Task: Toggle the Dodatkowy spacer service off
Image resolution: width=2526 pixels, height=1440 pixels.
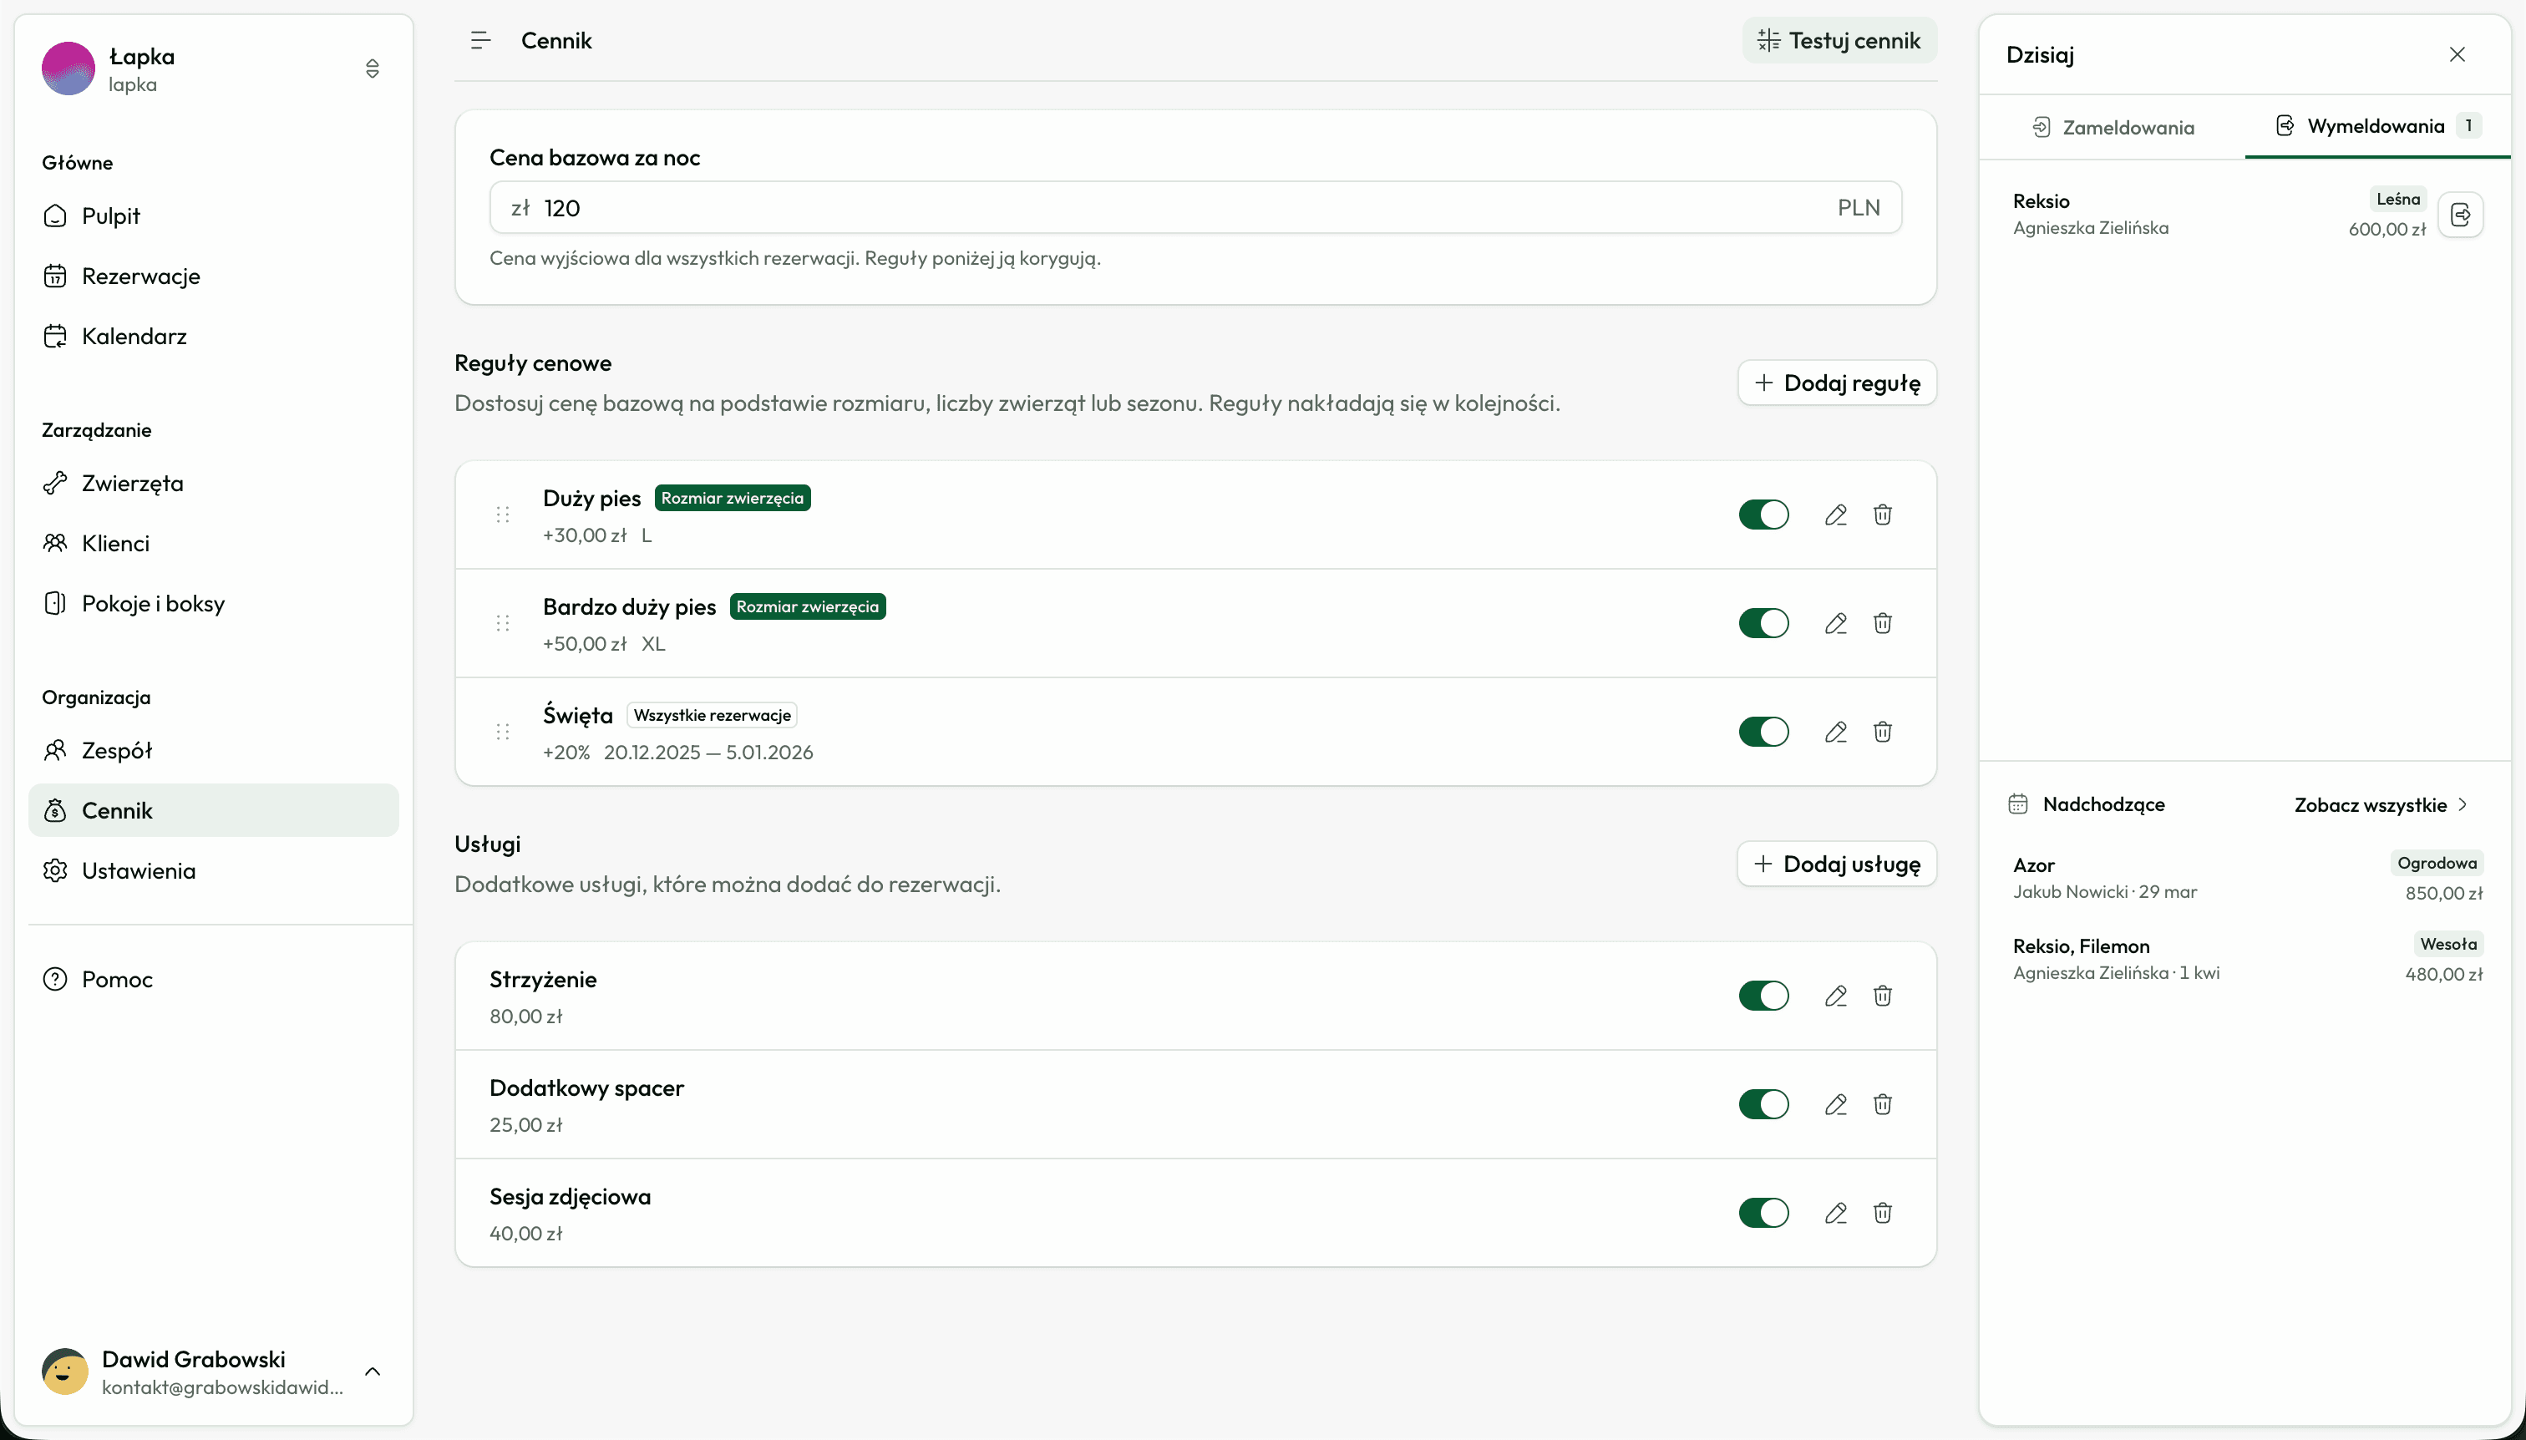Action: 1763,1103
